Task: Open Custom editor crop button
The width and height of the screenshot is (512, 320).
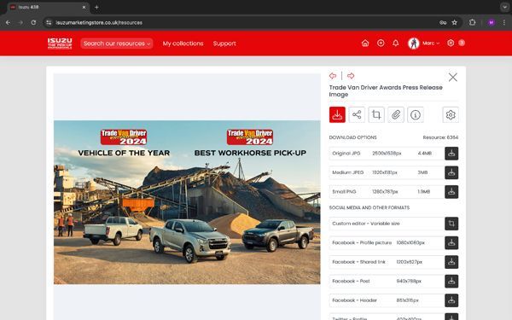Action: point(451,224)
